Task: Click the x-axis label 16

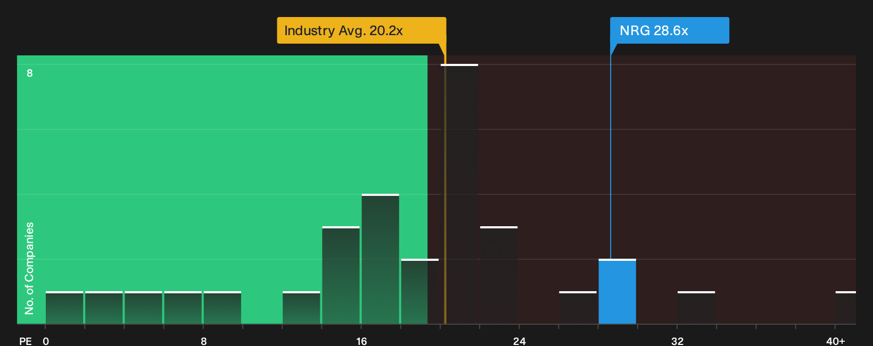Action: point(361,341)
